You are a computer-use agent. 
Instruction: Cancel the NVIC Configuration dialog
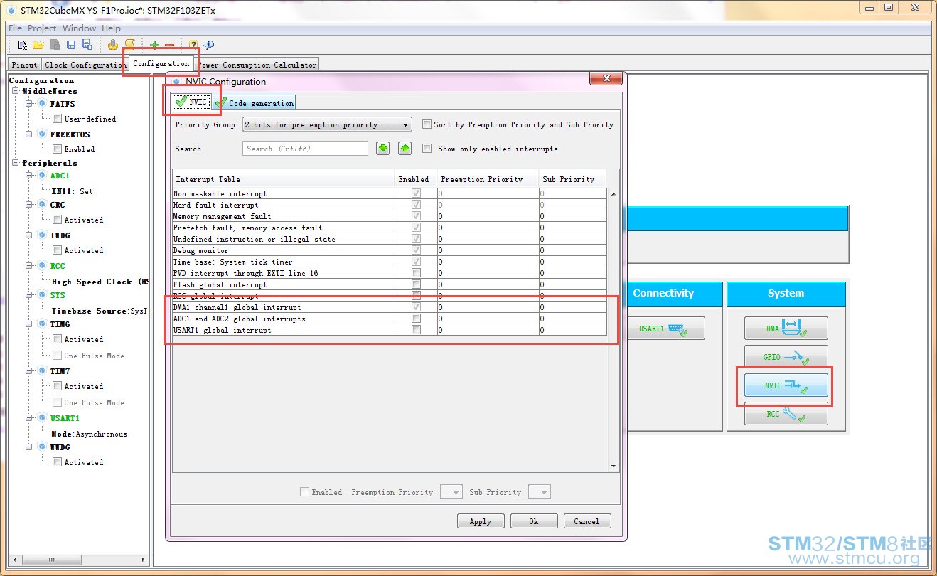[x=587, y=521]
